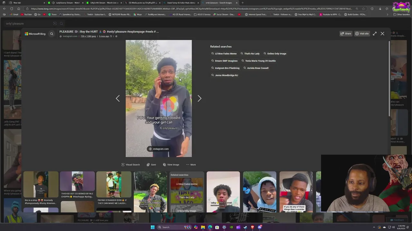Viewport: 412px width, 231px height.
Task: Open Copilot from the taskbar
Action: click(196, 227)
